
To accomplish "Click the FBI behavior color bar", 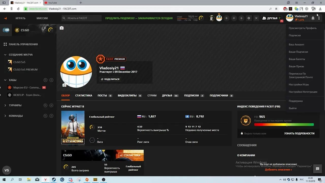I will tap(284, 125).
